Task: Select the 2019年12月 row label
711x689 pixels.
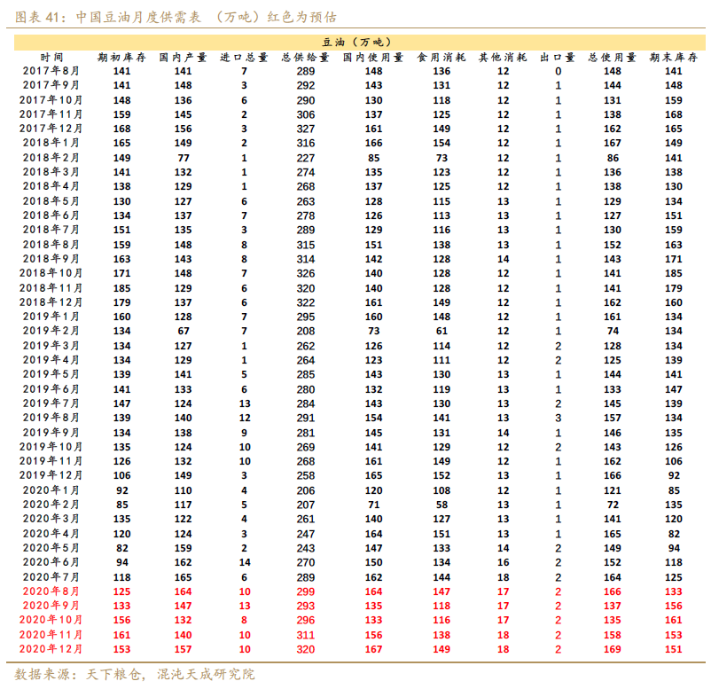Action: [x=51, y=475]
